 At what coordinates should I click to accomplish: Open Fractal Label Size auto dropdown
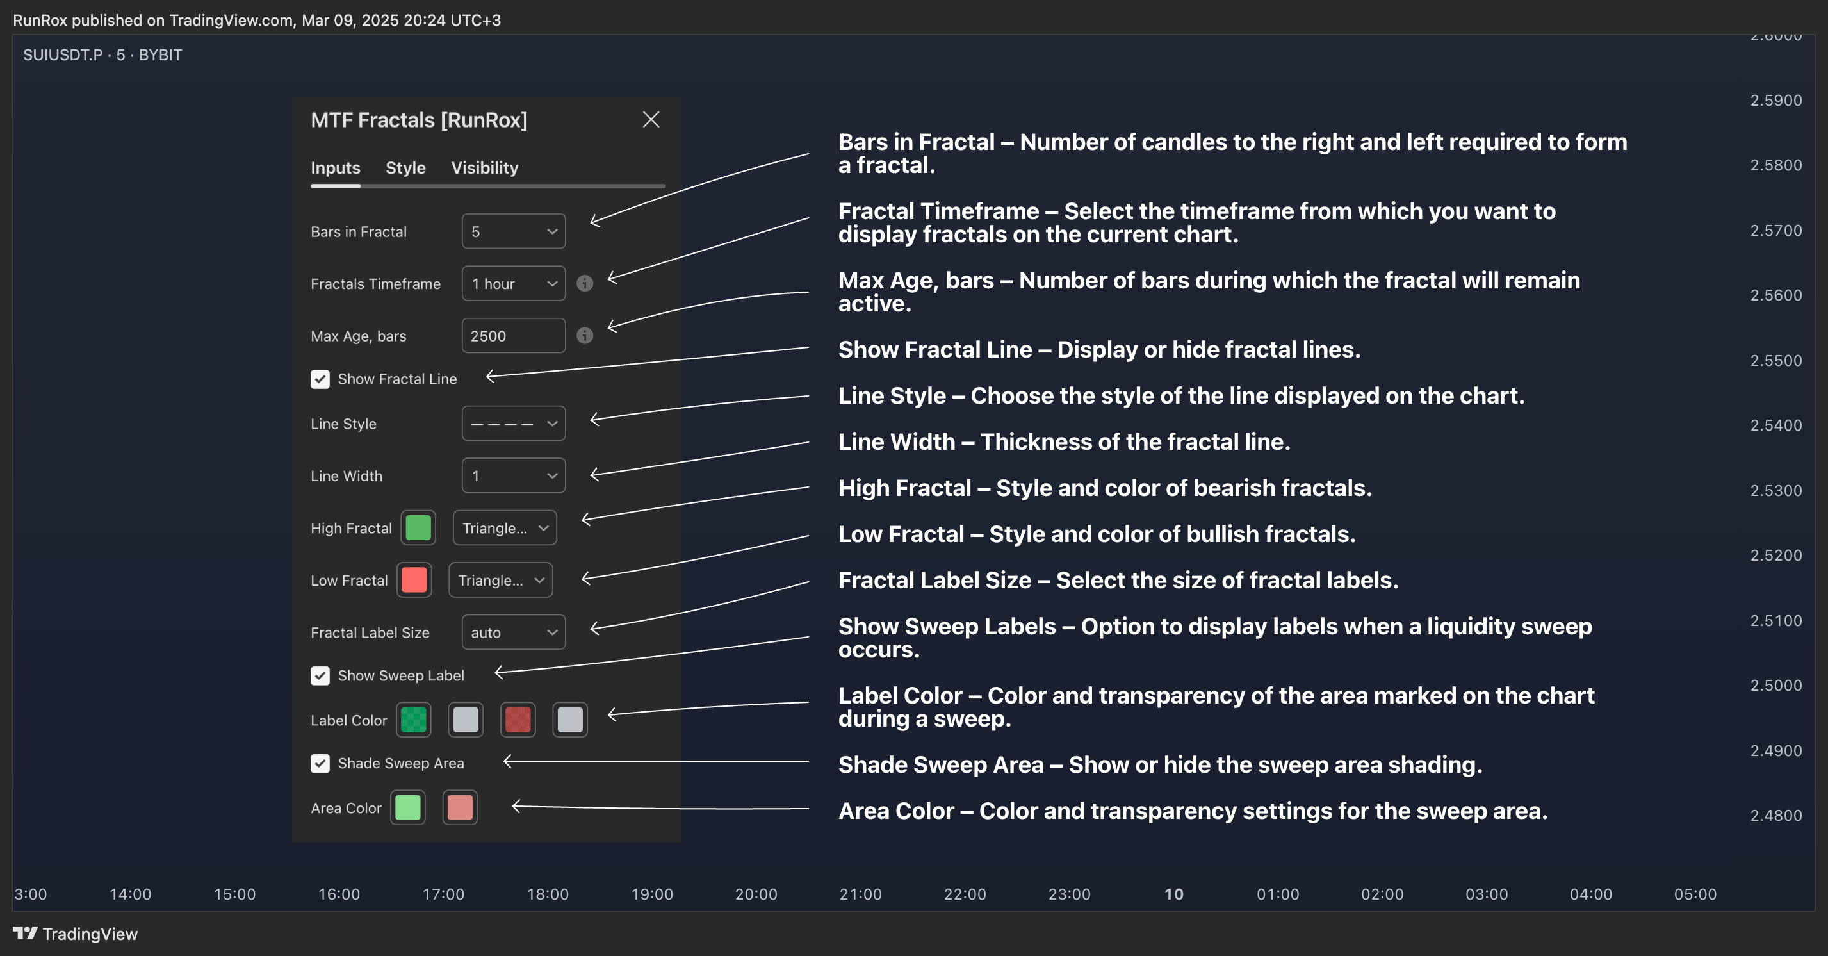[x=513, y=632]
